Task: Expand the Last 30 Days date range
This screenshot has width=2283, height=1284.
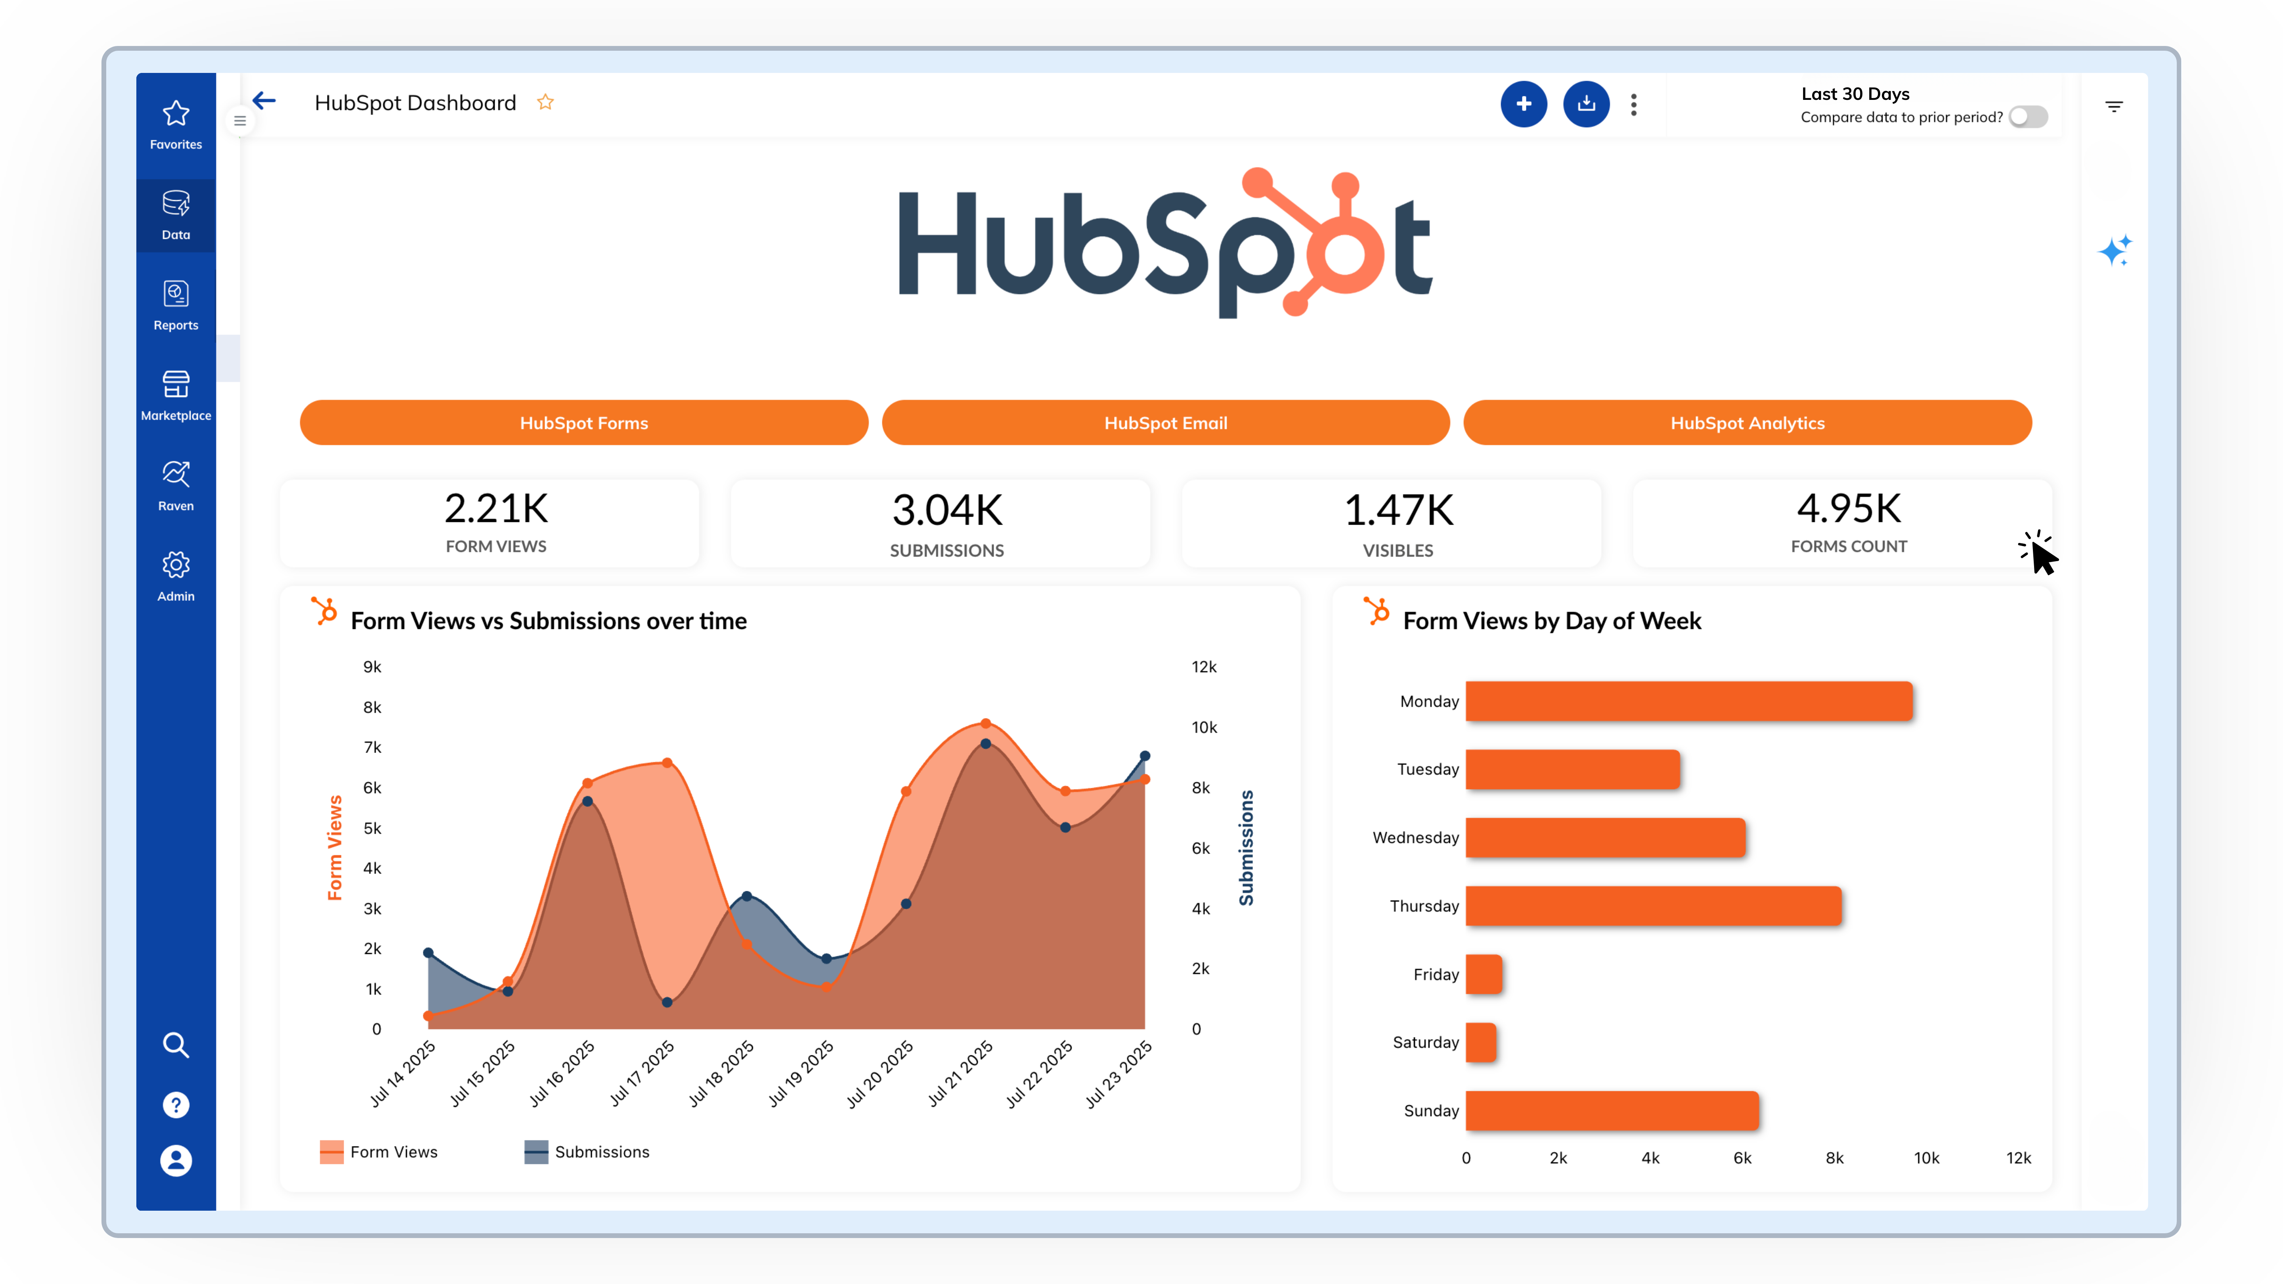Action: pos(1854,94)
